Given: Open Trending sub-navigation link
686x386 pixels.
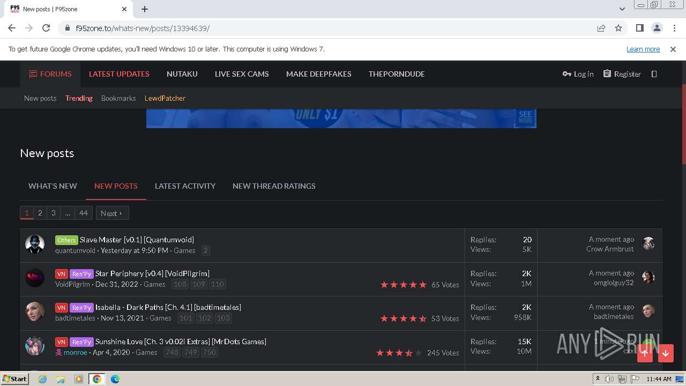Looking at the screenshot, I should [79, 98].
